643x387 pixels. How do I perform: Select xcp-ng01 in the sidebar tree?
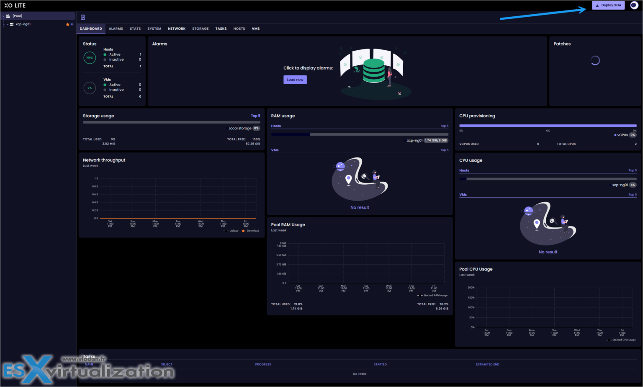click(23, 24)
